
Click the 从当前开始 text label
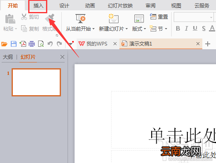click(78, 29)
